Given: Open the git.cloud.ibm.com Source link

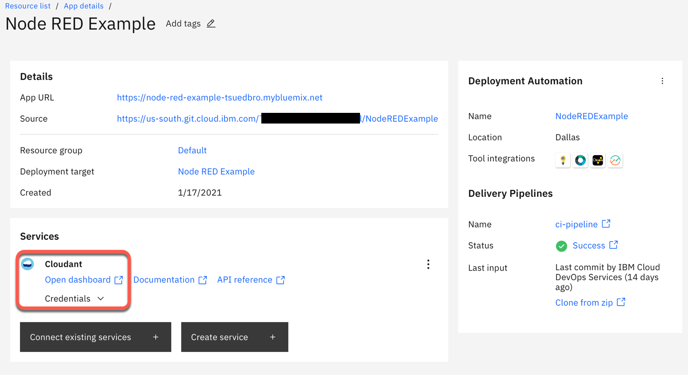Looking at the screenshot, I should pyautogui.click(x=277, y=119).
